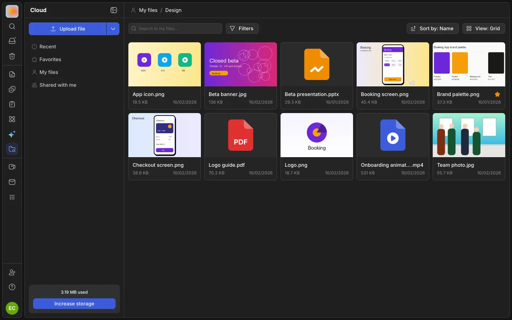Viewport: 512px width, 320px height.
Task: Open the video camera meetings icon
Action: pos(12,167)
